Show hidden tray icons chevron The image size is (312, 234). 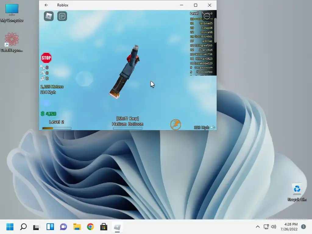click(x=258, y=227)
